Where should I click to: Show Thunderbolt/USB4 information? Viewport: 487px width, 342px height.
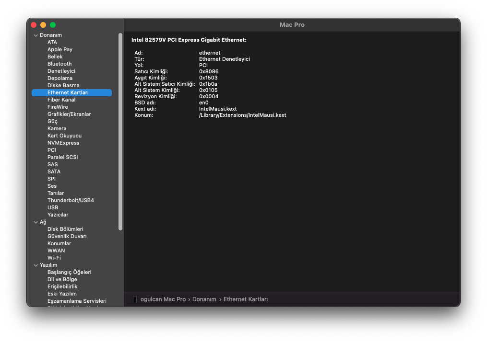[71, 200]
